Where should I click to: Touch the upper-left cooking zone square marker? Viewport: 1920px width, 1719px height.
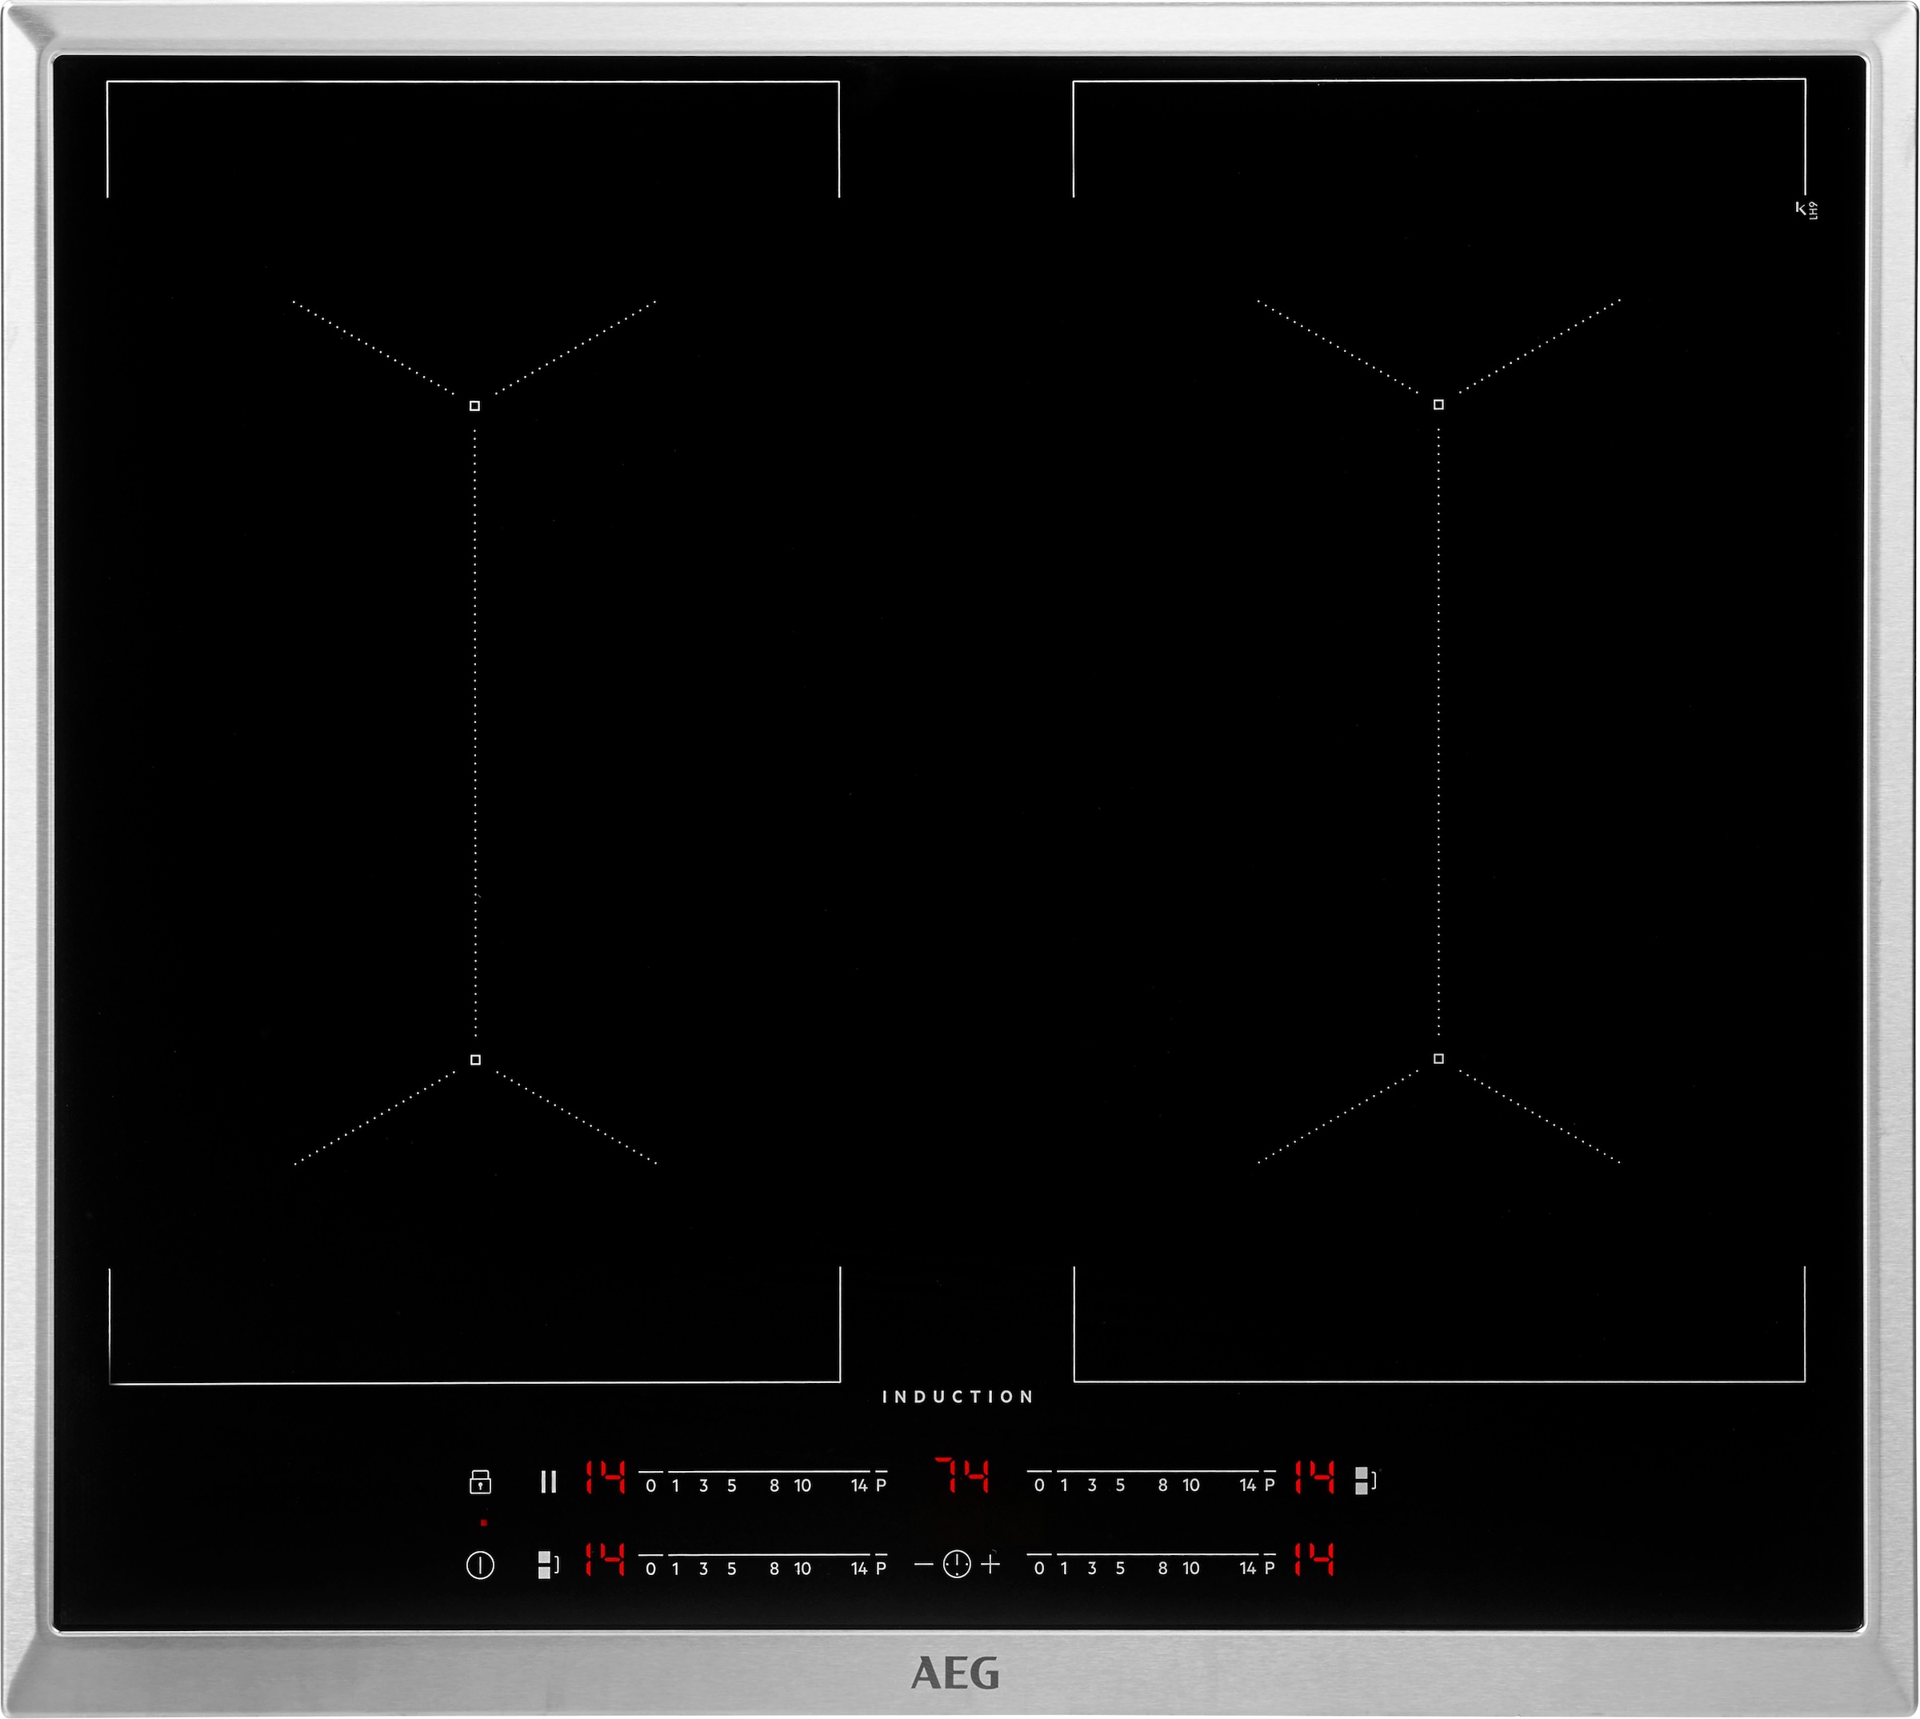[475, 406]
